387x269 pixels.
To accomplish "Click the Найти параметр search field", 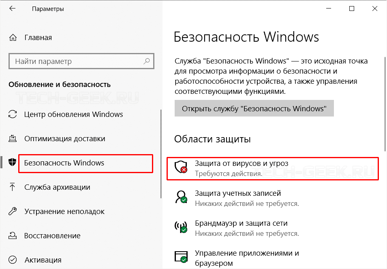I will pos(77,61).
